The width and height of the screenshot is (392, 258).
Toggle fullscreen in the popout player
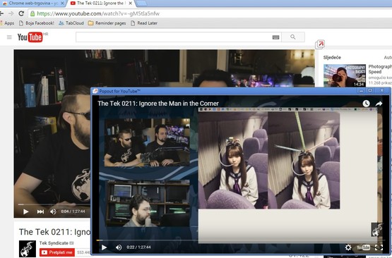[x=379, y=247]
